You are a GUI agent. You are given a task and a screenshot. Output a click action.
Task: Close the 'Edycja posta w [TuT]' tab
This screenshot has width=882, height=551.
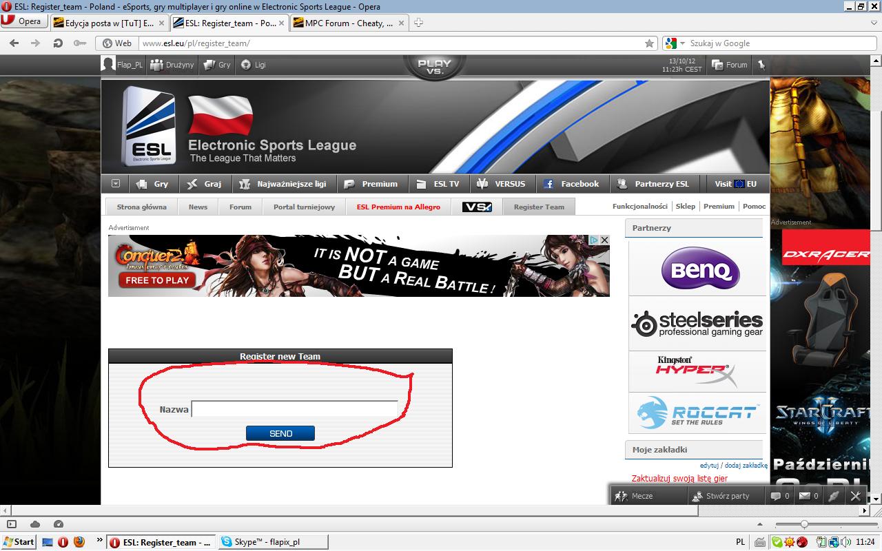click(162, 23)
